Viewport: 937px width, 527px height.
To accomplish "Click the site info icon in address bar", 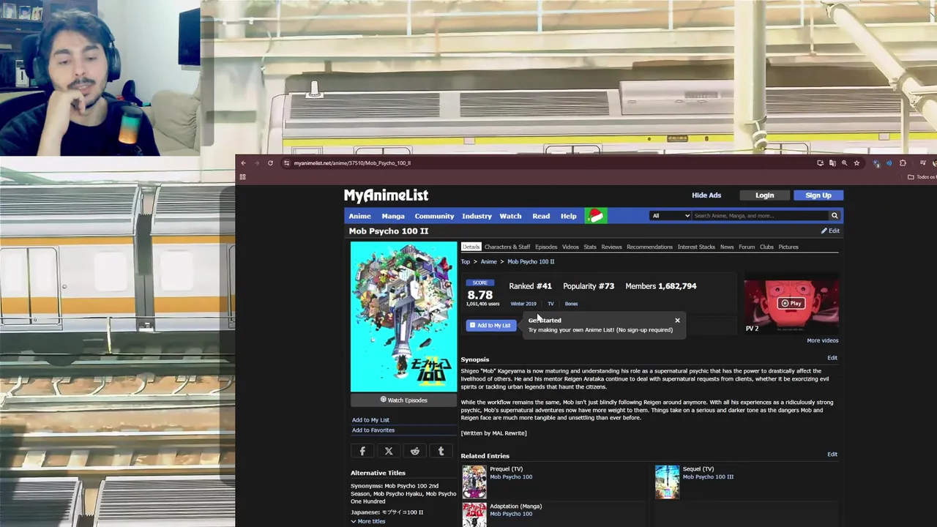I will [286, 163].
